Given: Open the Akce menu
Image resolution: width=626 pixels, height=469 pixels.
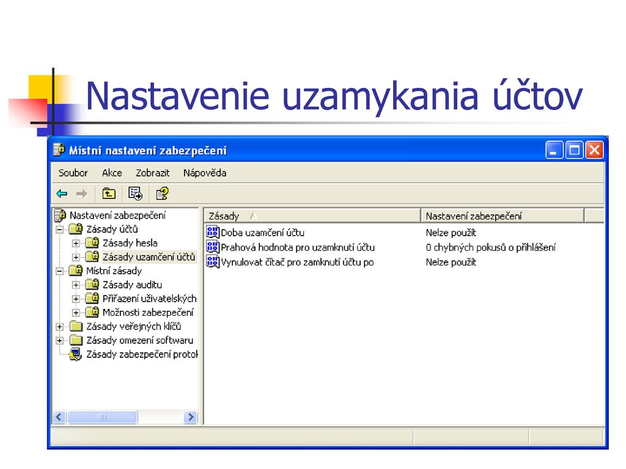Looking at the screenshot, I should pyautogui.click(x=112, y=173).
